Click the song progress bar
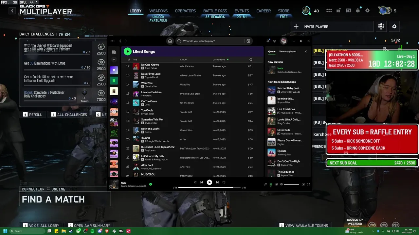This screenshot has width=419, height=235. click(x=209, y=188)
